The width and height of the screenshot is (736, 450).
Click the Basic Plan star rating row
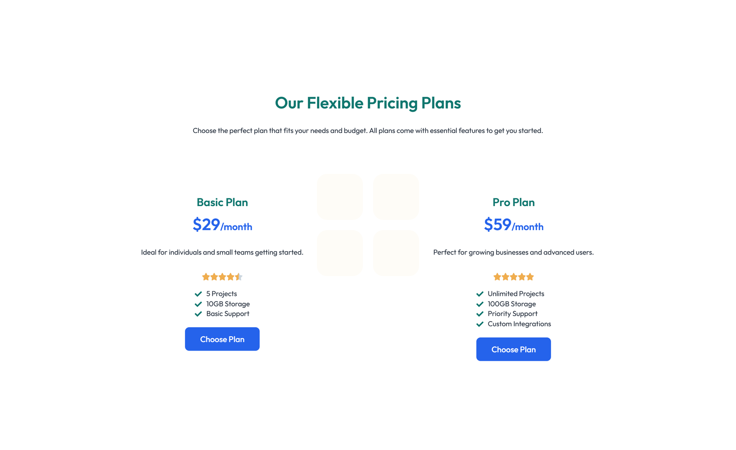click(x=222, y=277)
